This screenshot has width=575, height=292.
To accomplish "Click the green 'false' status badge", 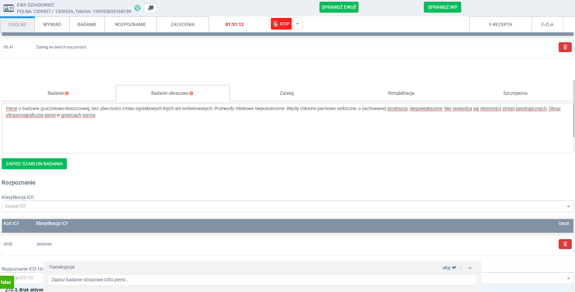I will coord(6,282).
